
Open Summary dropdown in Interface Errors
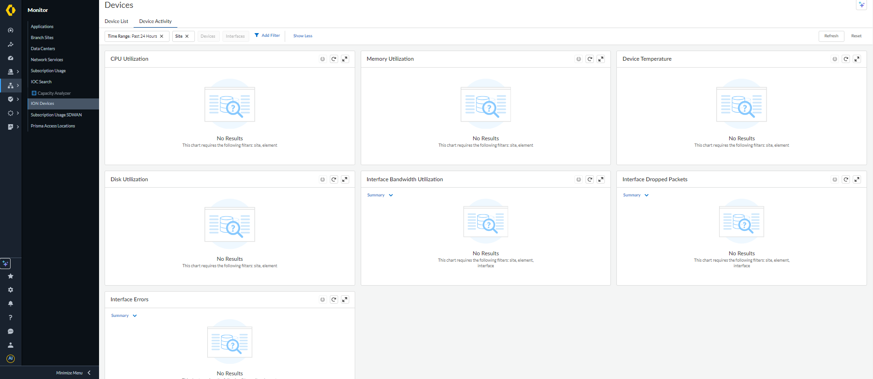click(123, 316)
